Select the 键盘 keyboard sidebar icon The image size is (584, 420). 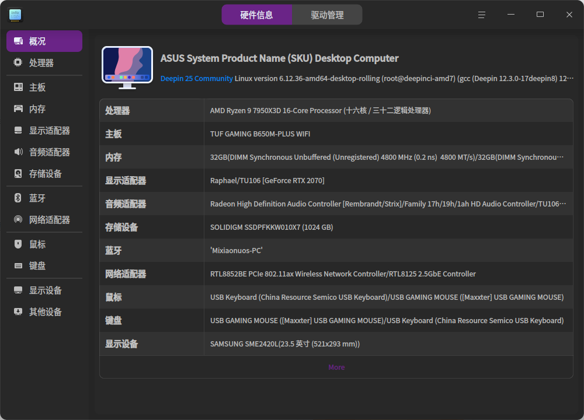coord(18,265)
